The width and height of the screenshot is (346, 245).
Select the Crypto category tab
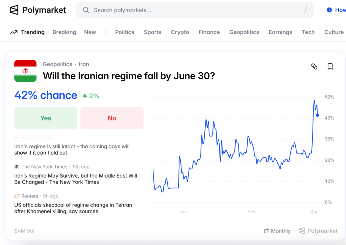(180, 32)
